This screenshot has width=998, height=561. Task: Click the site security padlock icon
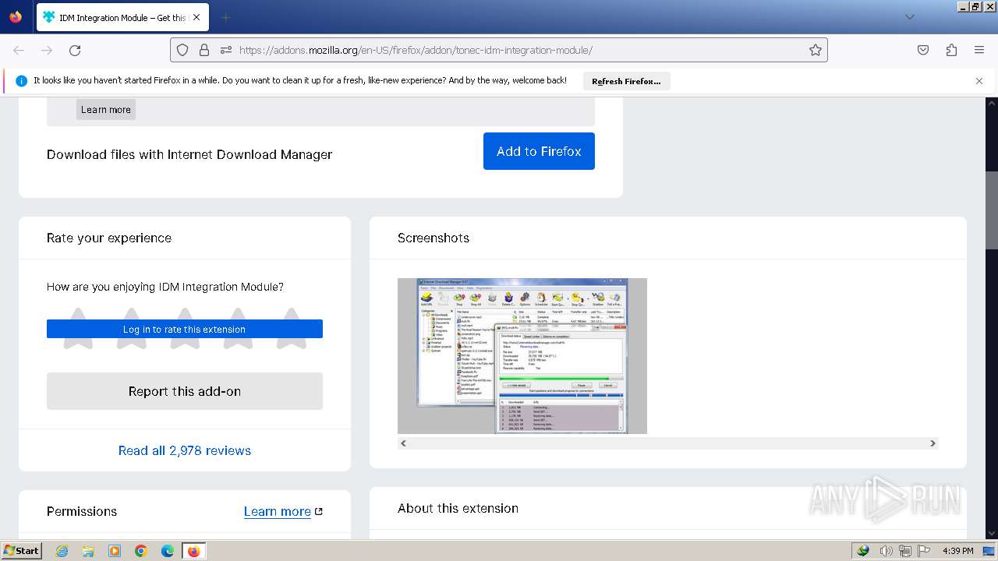pos(204,50)
